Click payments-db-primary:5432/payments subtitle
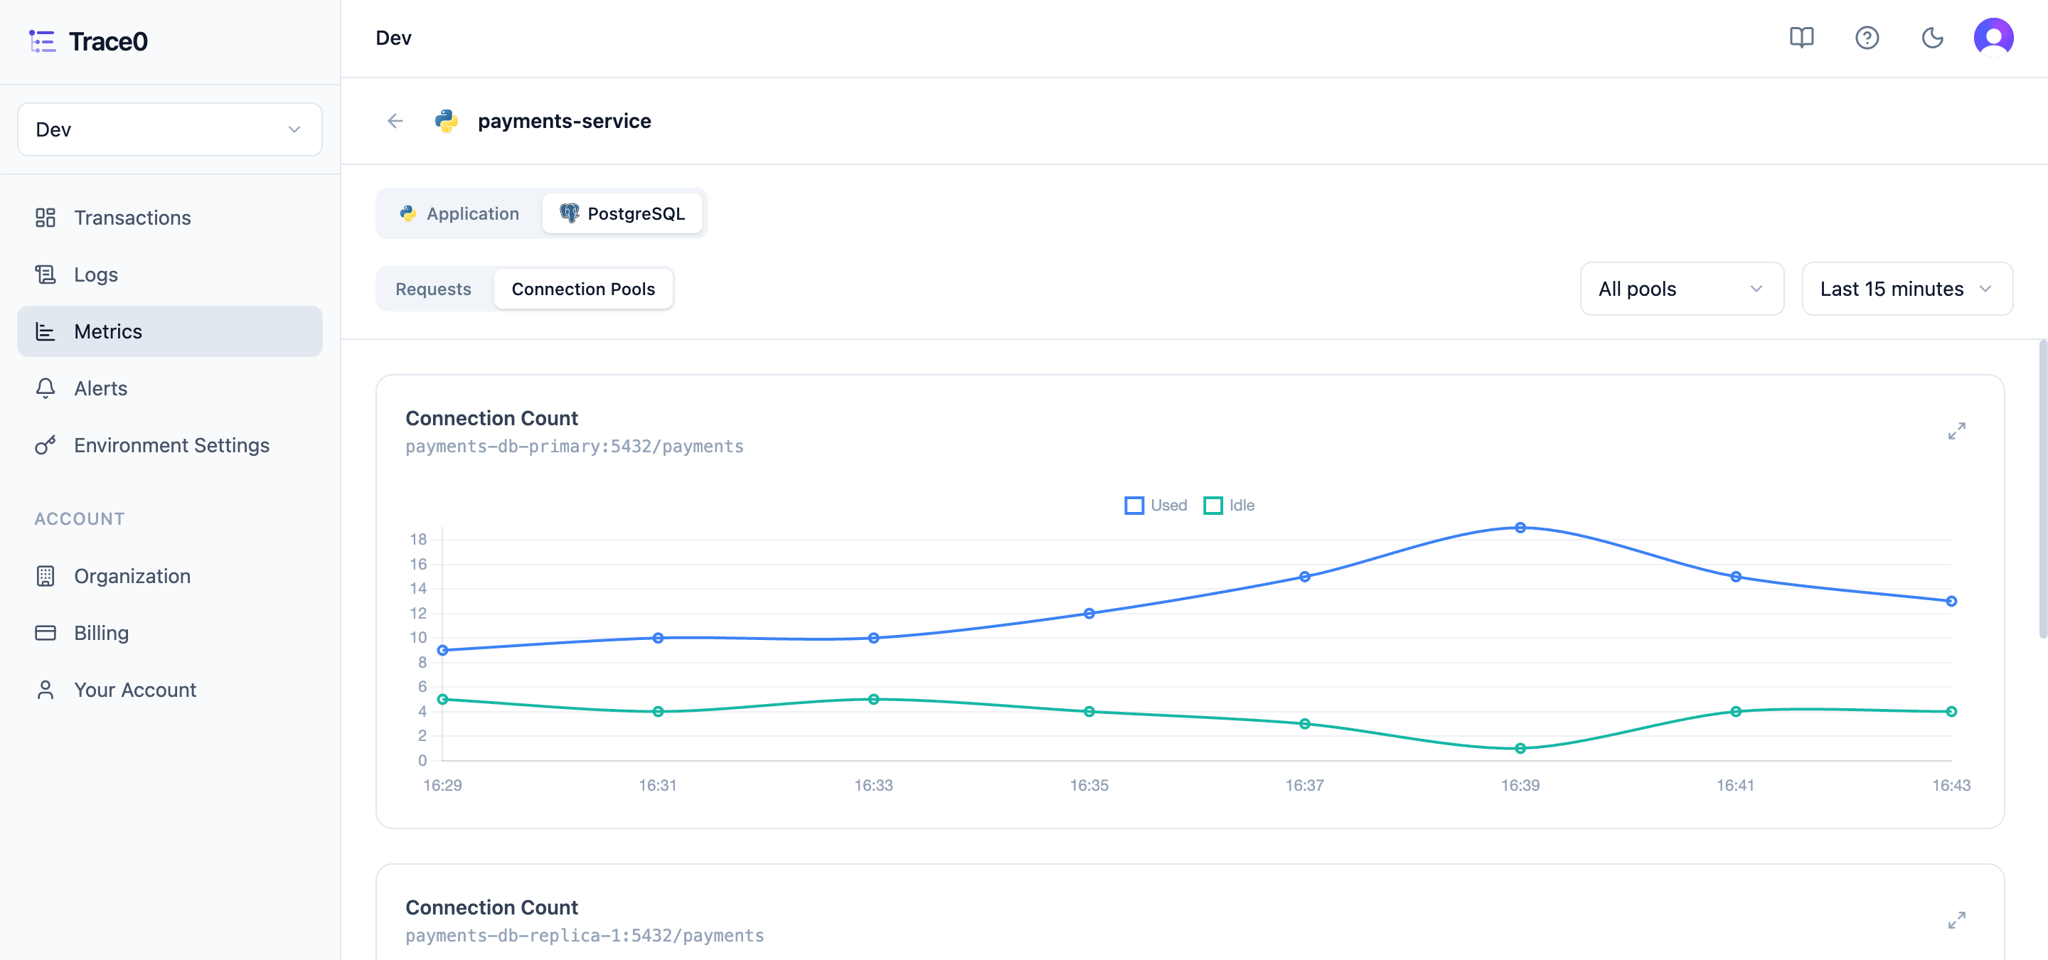Screen dimensions: 2048x960 (x=574, y=447)
